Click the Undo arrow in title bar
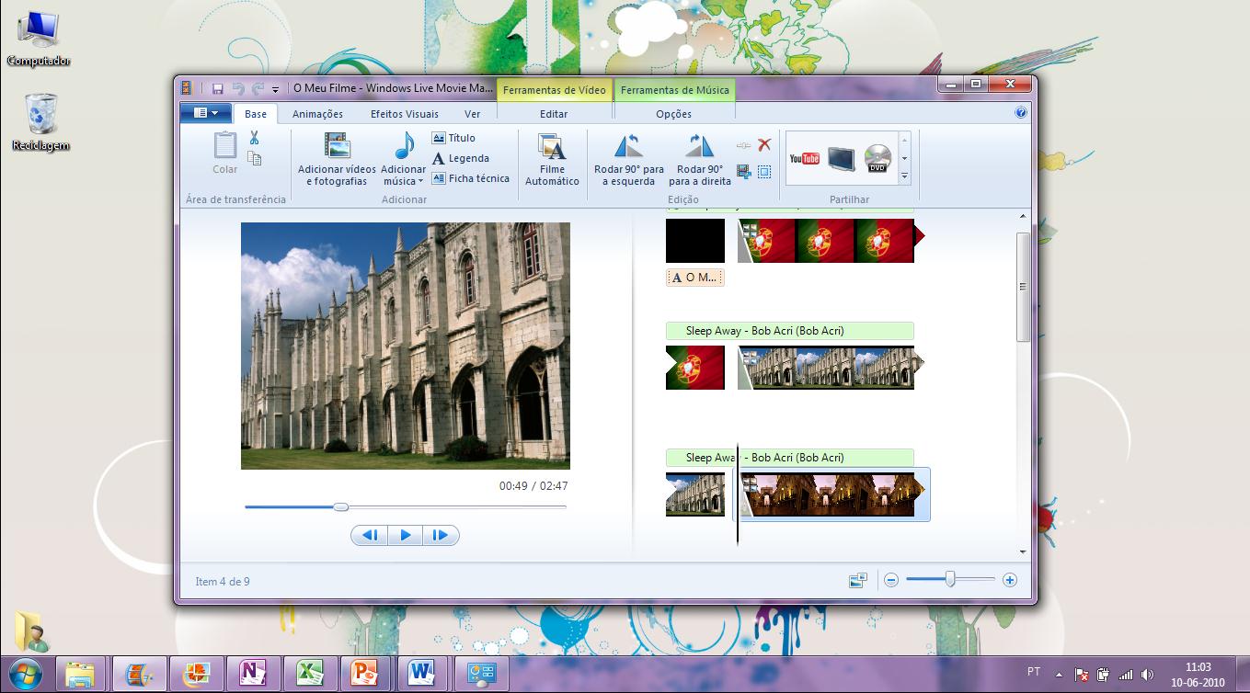Image resolution: width=1250 pixels, height=693 pixels. (x=238, y=89)
